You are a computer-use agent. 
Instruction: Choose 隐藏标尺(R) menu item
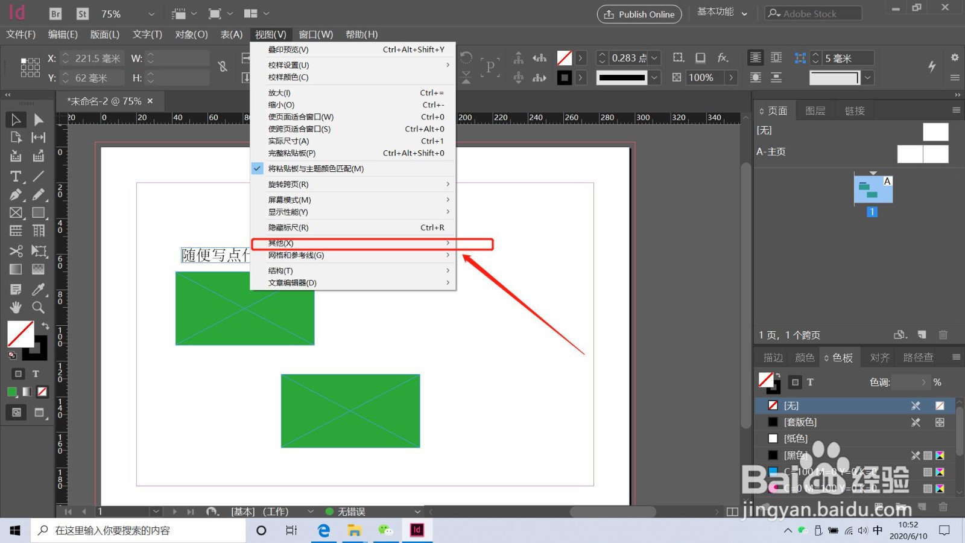pos(353,227)
